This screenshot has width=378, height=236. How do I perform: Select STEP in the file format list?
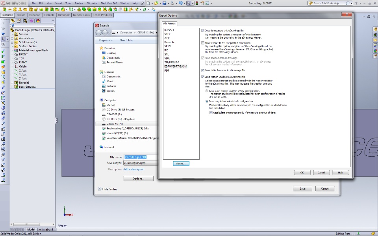point(167,34)
